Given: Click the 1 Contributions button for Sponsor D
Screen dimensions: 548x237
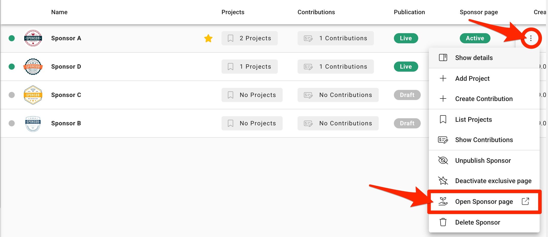Looking at the screenshot, I should pos(336,67).
